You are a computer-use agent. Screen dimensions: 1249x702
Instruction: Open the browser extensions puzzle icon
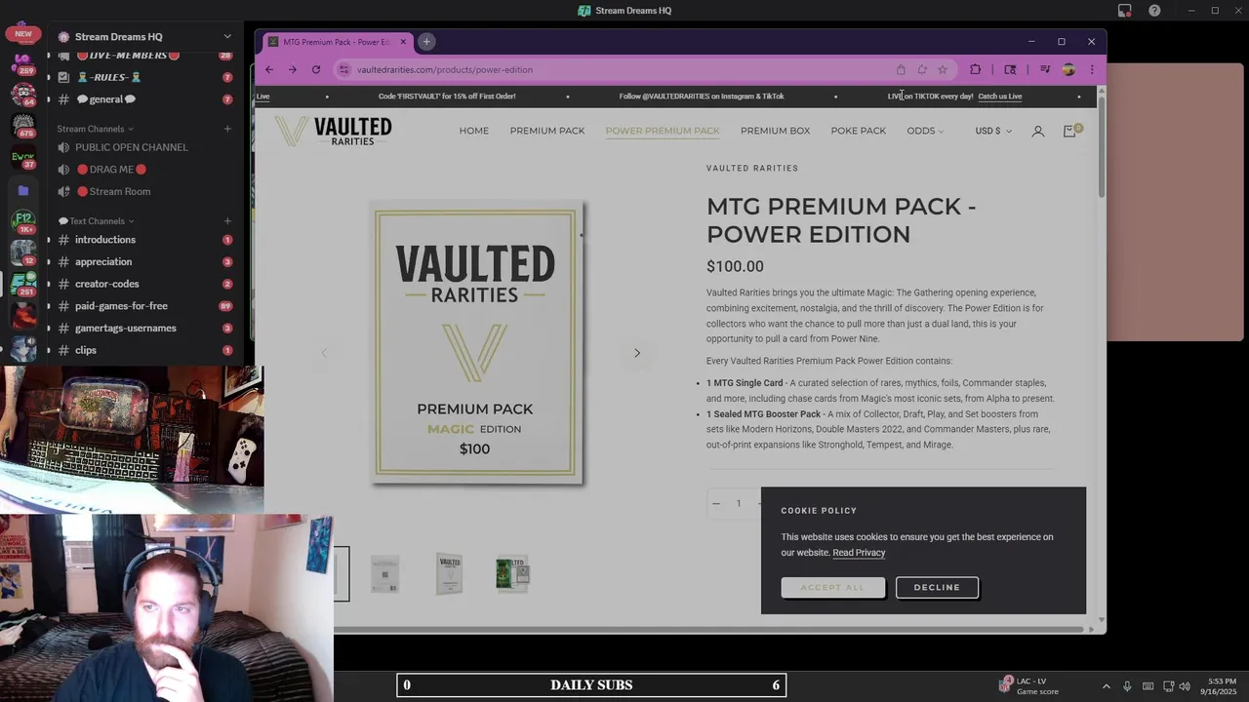(x=975, y=69)
